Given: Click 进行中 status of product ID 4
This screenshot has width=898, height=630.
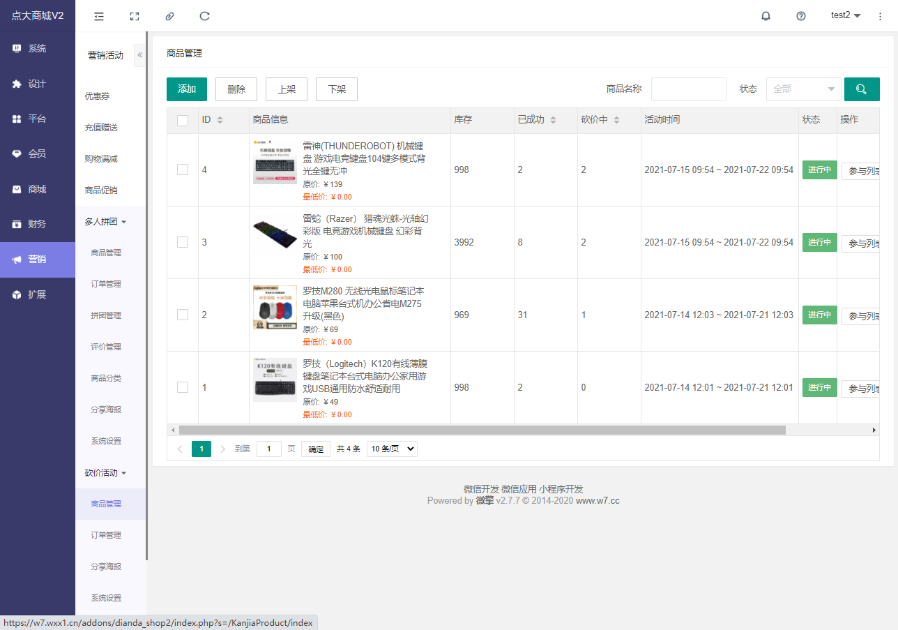Looking at the screenshot, I should (820, 170).
